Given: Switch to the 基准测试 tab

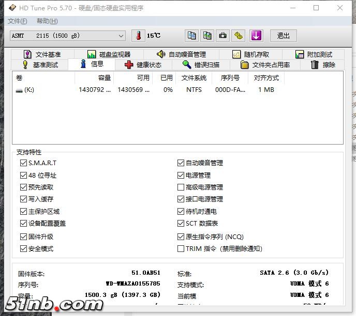Looking at the screenshot, I should click(x=40, y=65).
